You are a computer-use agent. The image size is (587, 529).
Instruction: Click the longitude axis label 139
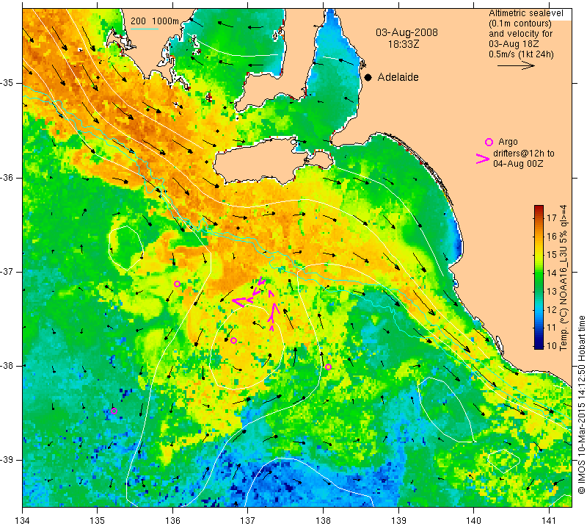[x=398, y=521]
